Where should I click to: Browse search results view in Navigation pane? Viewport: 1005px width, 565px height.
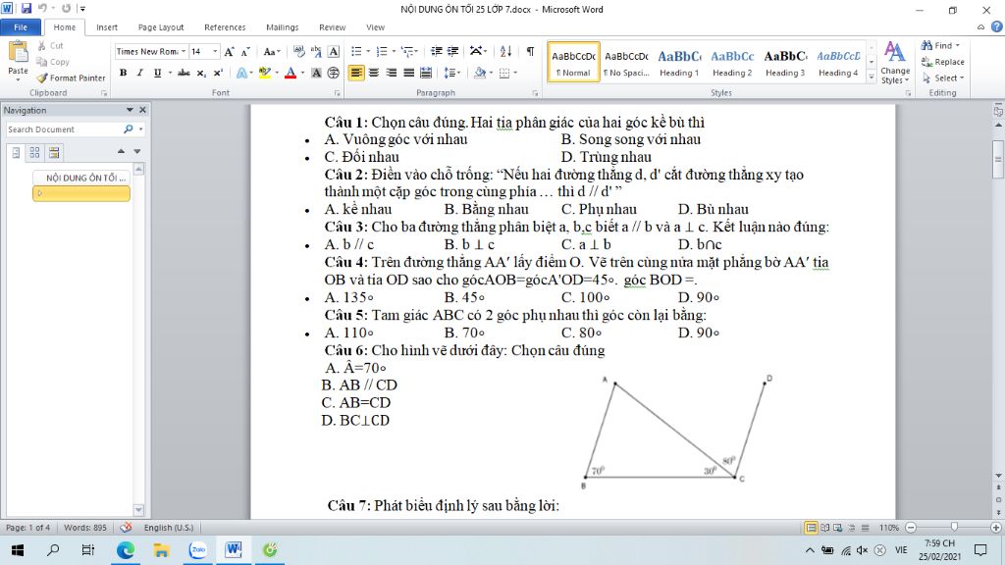(54, 152)
